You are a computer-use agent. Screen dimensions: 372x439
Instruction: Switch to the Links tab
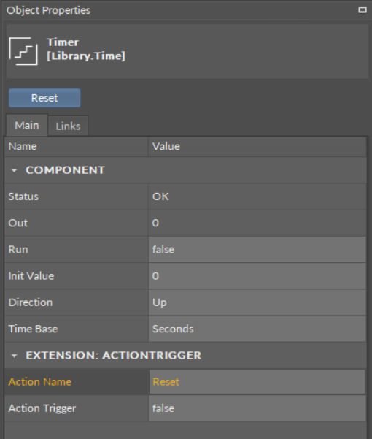click(x=68, y=126)
